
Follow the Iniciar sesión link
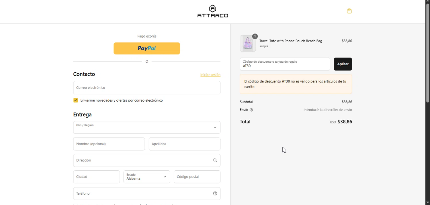pyautogui.click(x=210, y=75)
